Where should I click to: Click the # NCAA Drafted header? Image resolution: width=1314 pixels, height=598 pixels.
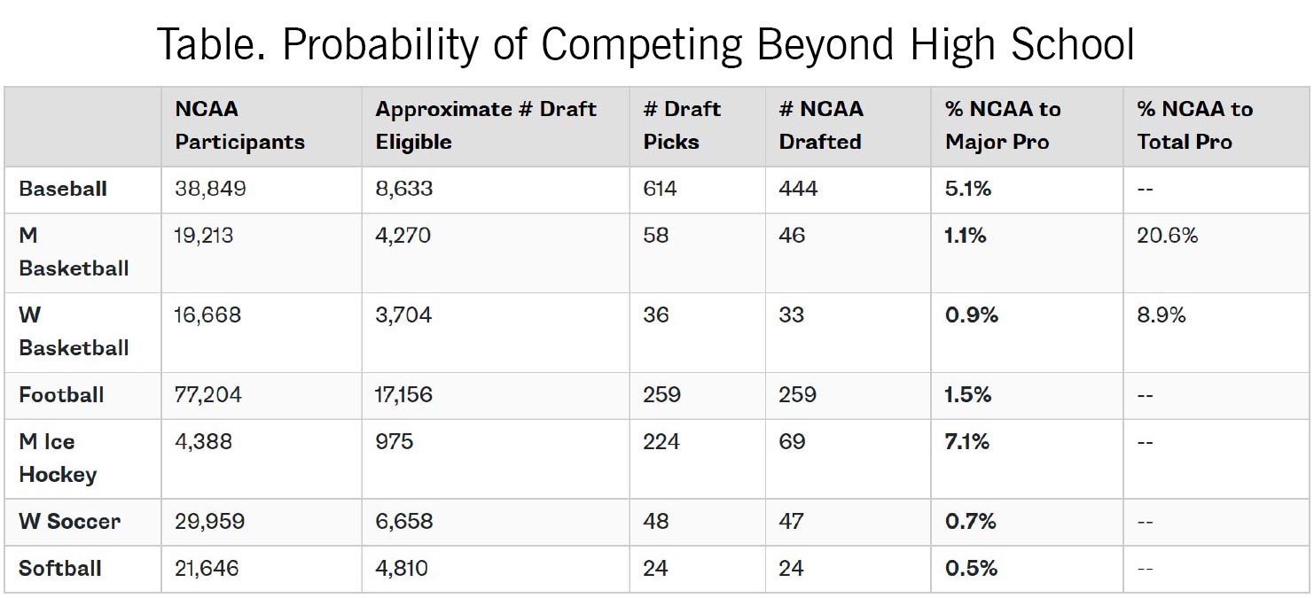820,126
